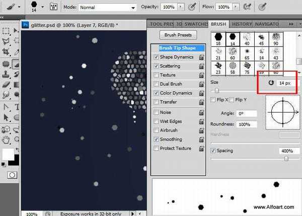Click the lock icon beside Scattering
This screenshot has width=302, height=216.
pos(201,66)
